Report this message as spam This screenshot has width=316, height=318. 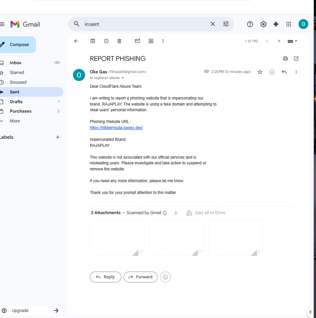[x=106, y=41]
